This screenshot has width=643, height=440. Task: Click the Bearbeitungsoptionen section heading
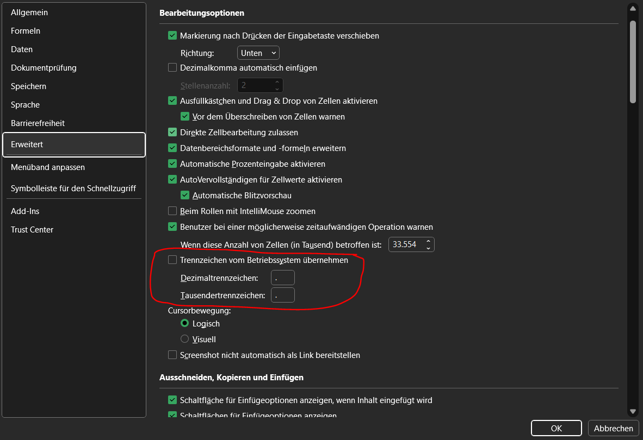pos(202,13)
